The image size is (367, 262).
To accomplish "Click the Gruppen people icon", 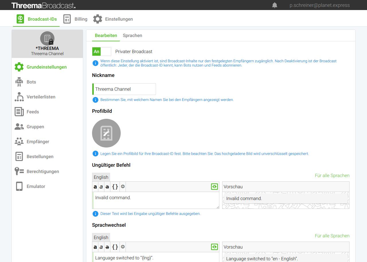I will [x=19, y=127].
